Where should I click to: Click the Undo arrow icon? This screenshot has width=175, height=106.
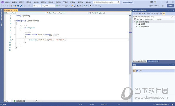pos(24,6)
